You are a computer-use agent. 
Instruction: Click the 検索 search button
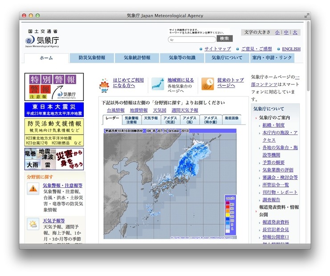tap(224, 38)
